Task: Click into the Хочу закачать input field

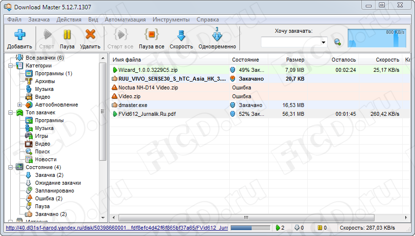Action: [291, 43]
